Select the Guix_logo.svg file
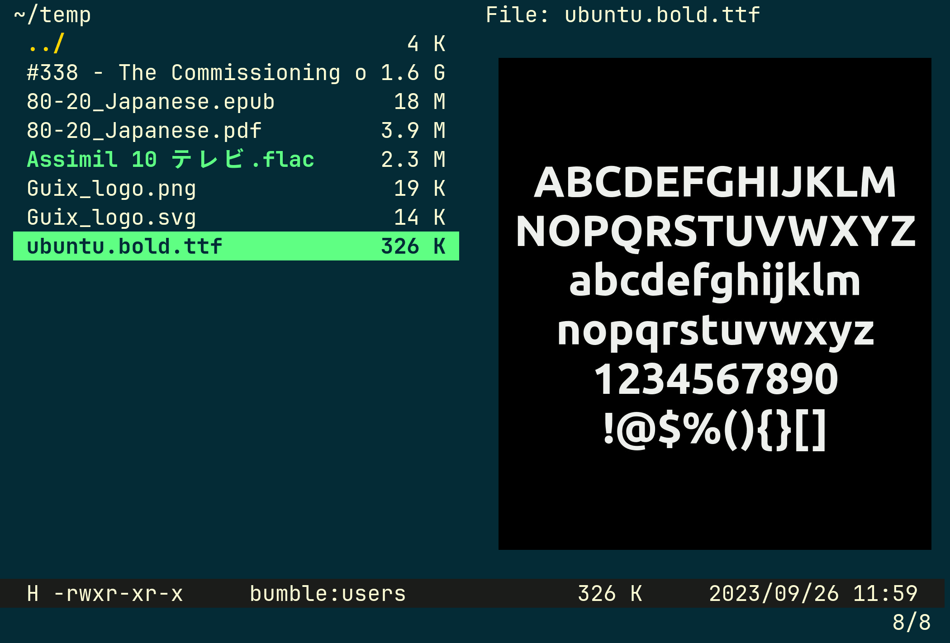The image size is (950, 643). click(111, 218)
